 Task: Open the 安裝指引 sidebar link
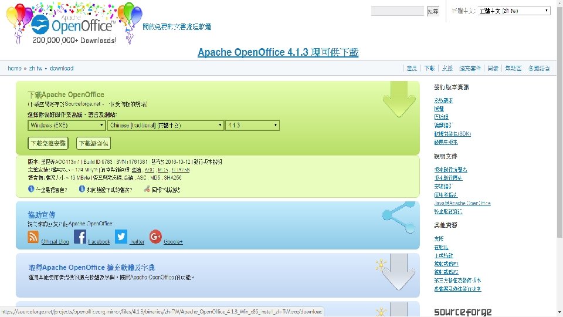[x=443, y=187]
